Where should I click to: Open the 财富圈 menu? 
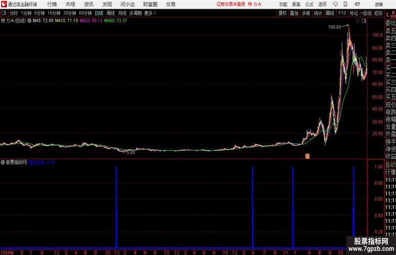(150, 4)
